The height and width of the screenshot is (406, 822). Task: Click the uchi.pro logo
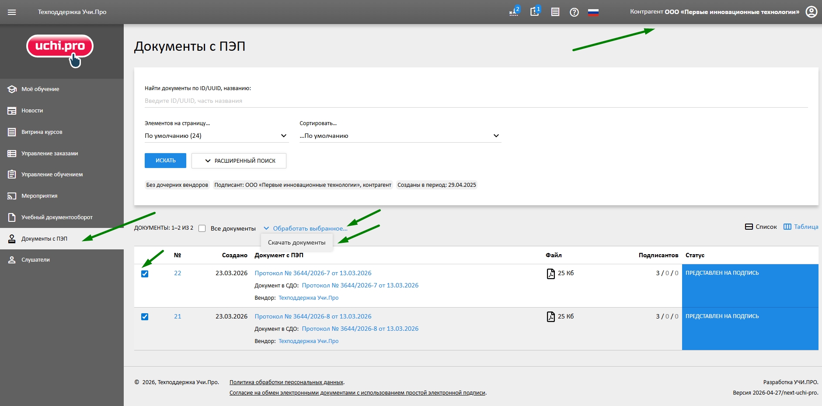(x=60, y=47)
